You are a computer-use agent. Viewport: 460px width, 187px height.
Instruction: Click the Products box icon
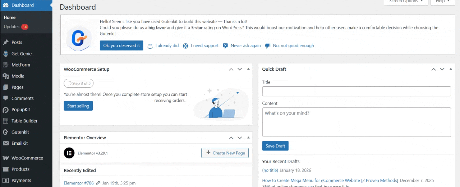click(6, 169)
